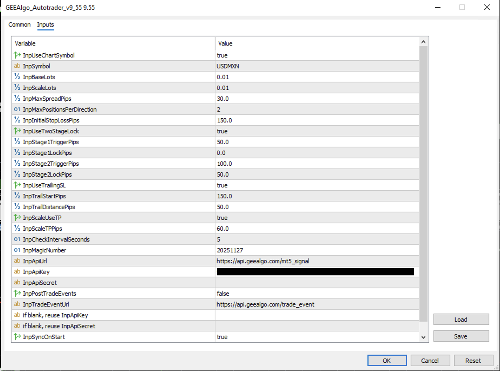500x371 pixels.
Task: Click the ab icon beside InpApiKey
Action: 17,272
